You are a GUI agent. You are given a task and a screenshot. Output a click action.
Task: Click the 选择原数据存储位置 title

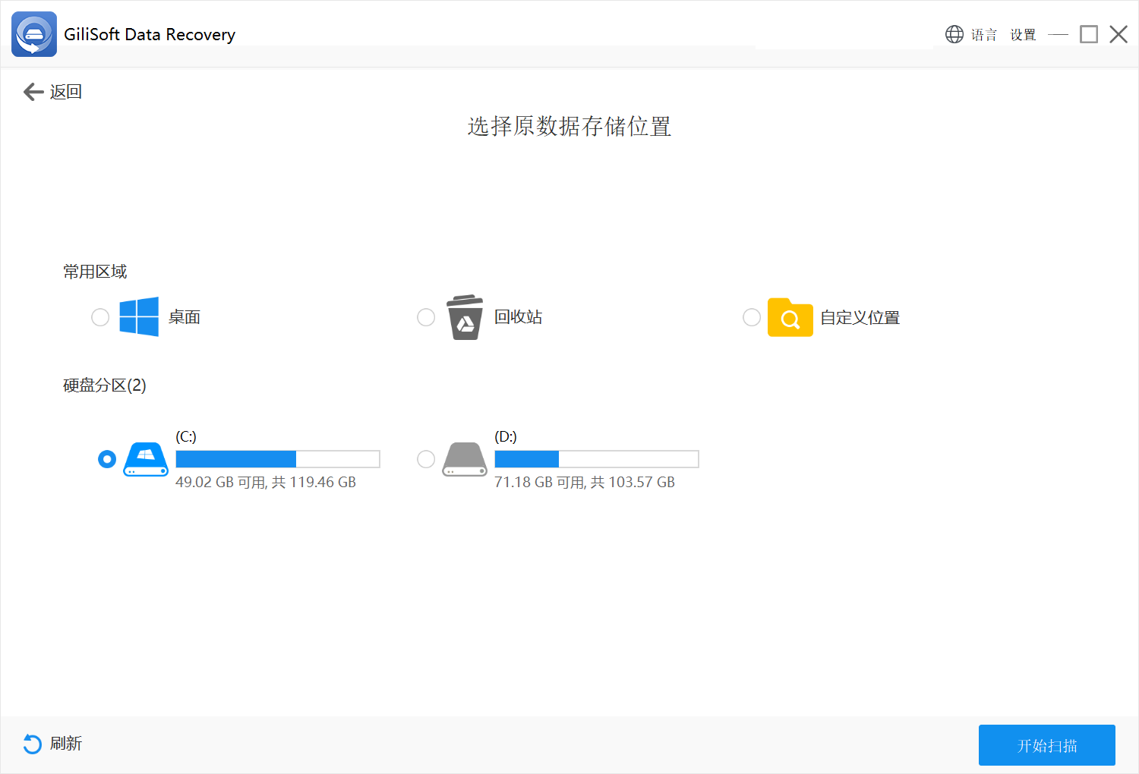569,127
